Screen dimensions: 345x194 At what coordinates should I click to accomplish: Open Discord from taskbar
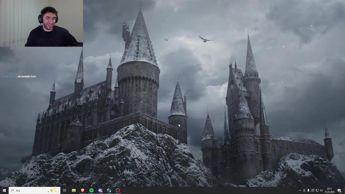pos(100,190)
